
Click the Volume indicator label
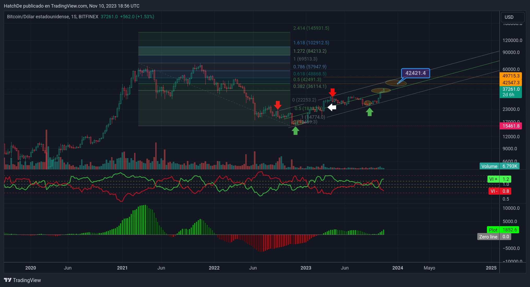click(x=489, y=166)
